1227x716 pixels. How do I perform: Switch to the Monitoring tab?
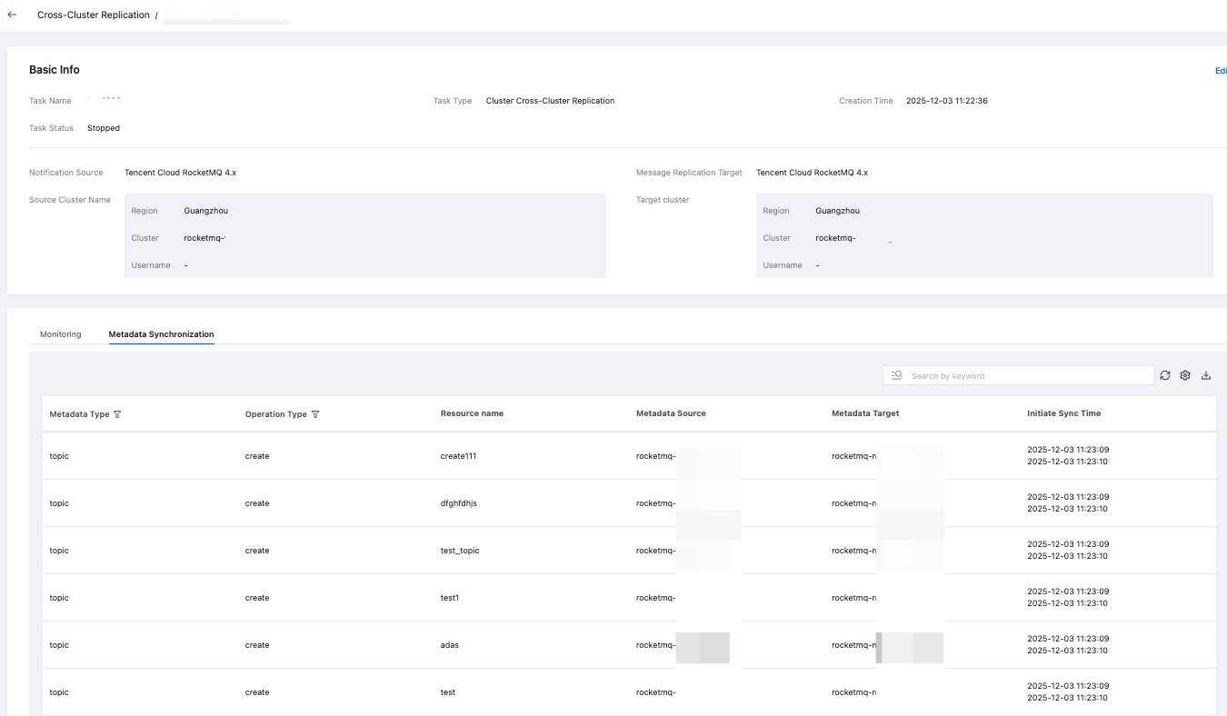pyautogui.click(x=60, y=334)
